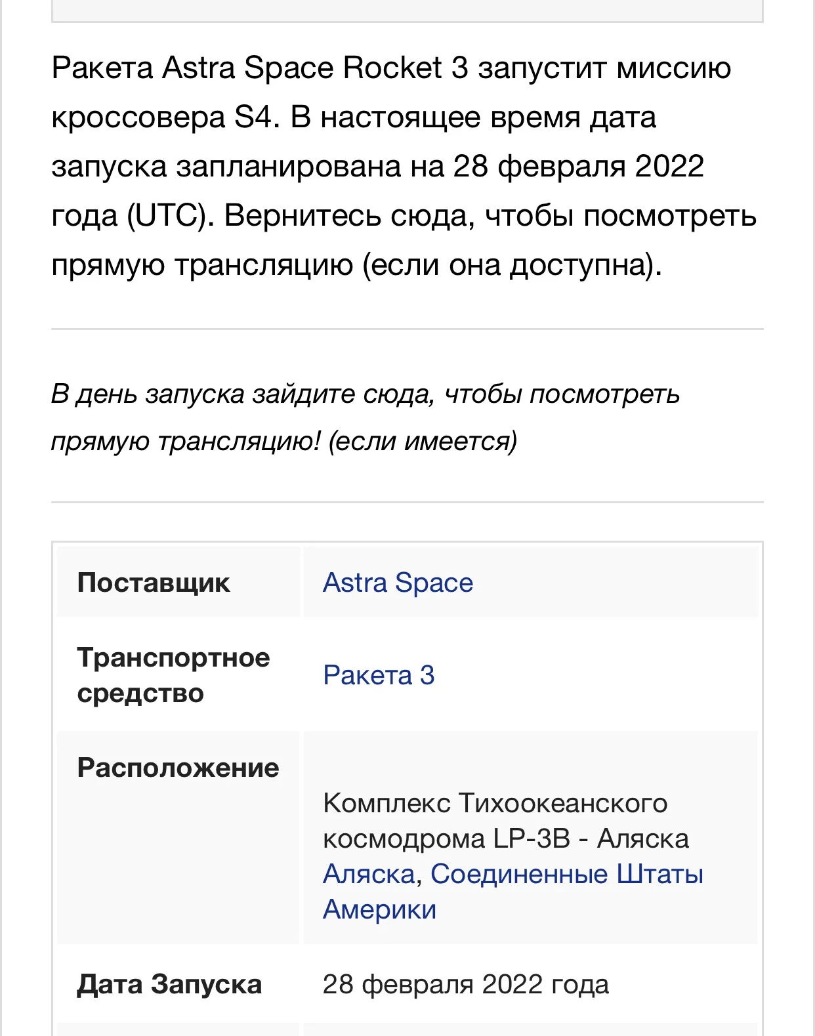Image resolution: width=815 pixels, height=1036 pixels.
Task: Open the Соединенные Штаты Америки link
Action: 512,892
